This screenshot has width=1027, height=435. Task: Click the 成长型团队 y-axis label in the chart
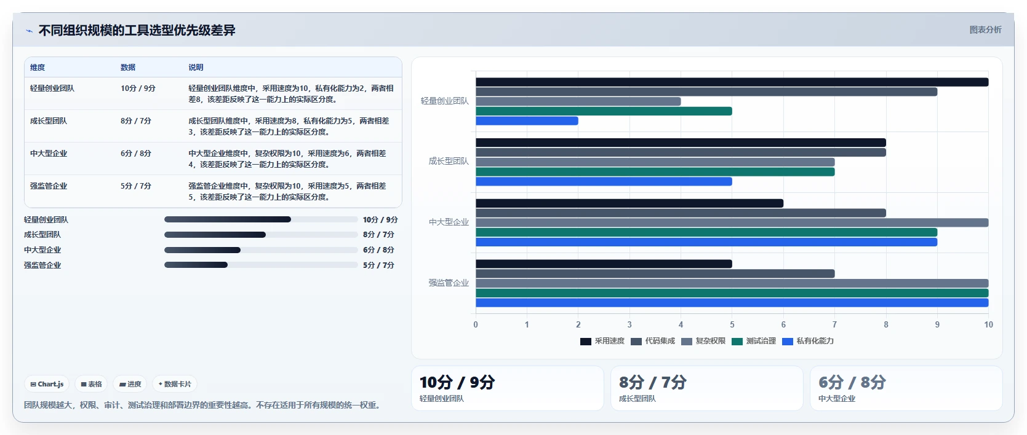(449, 161)
